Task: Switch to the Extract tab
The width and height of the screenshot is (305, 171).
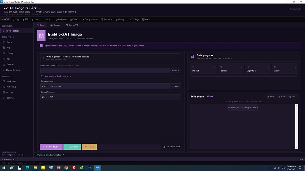Action: pyautogui.click(x=55, y=25)
